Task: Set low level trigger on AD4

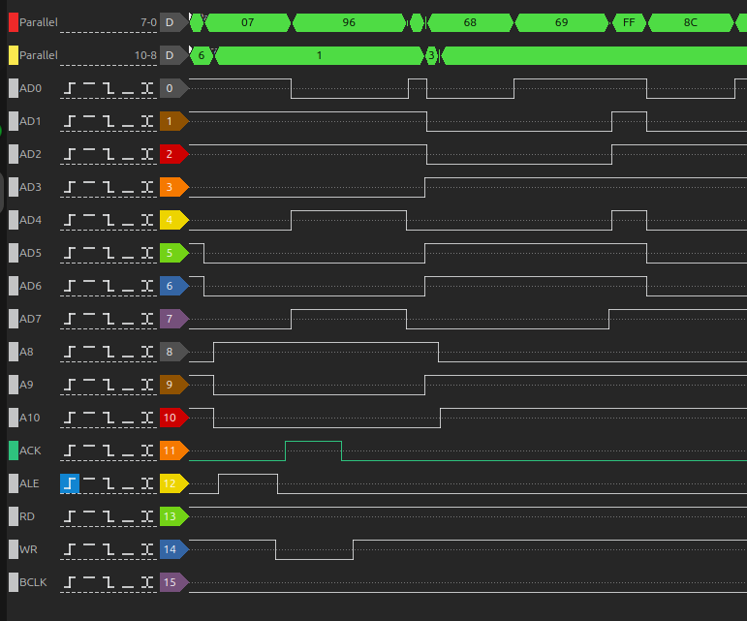Action: tap(128, 220)
